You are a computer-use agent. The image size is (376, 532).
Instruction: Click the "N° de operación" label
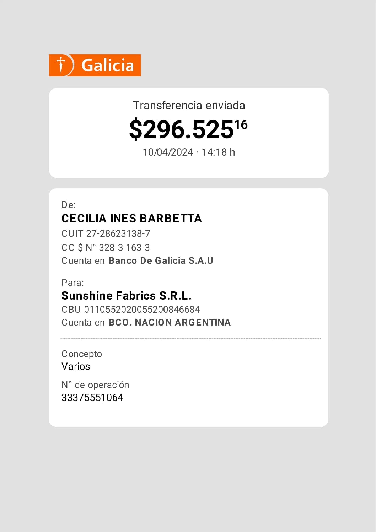95,385
